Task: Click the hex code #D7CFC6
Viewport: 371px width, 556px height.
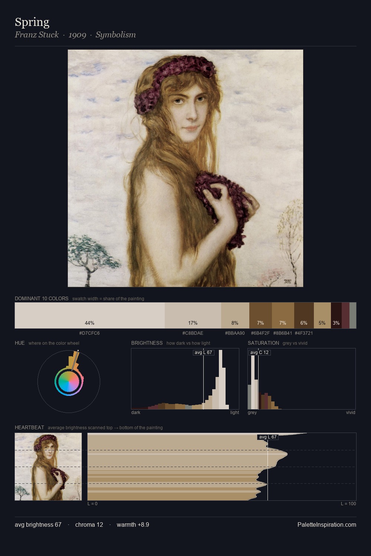Action: [89, 333]
